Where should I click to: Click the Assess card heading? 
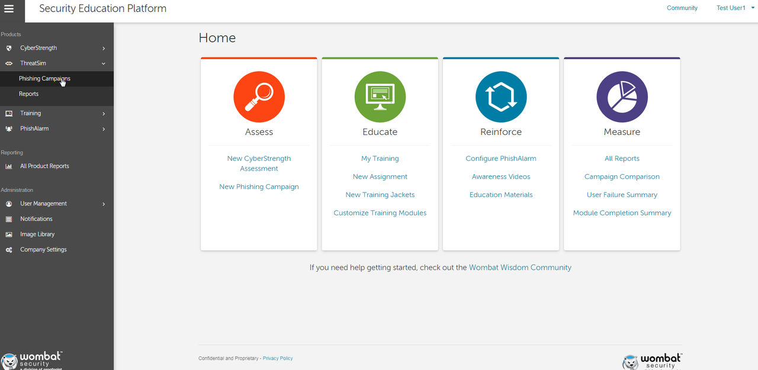coord(259,132)
